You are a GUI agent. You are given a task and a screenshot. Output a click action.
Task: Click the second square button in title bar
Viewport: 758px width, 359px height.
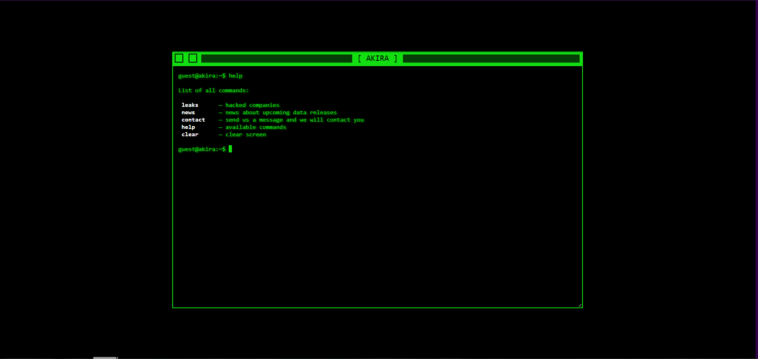[x=193, y=58]
